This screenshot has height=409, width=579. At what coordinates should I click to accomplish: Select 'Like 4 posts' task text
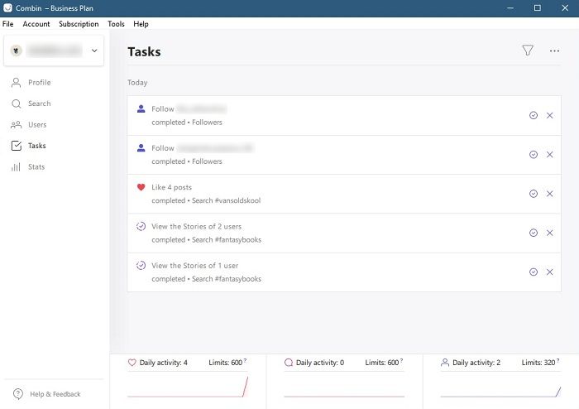[x=172, y=187]
